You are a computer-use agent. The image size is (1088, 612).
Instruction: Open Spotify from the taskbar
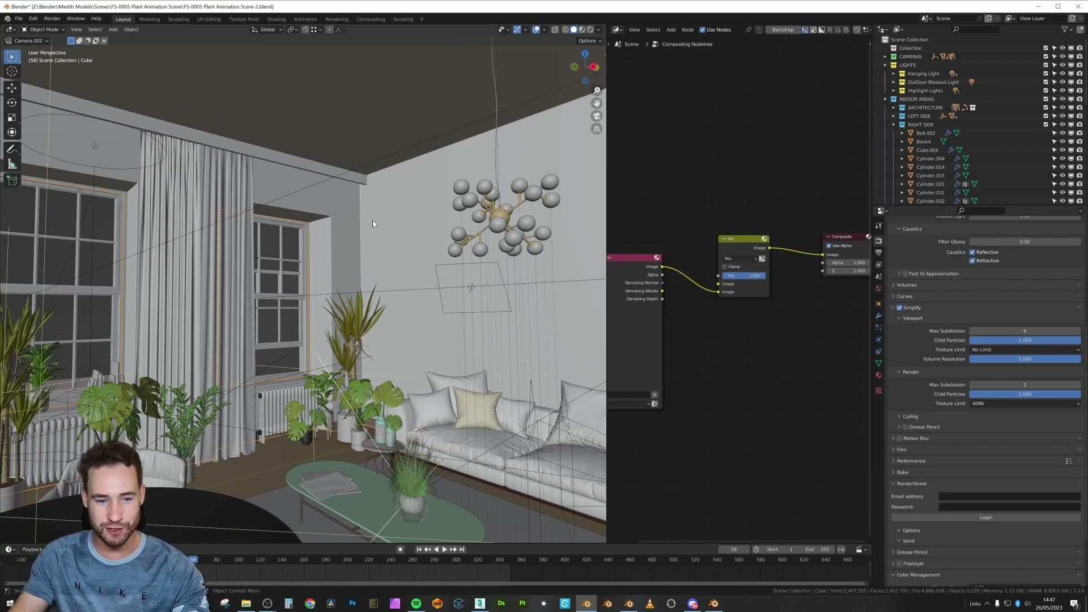pos(416,603)
